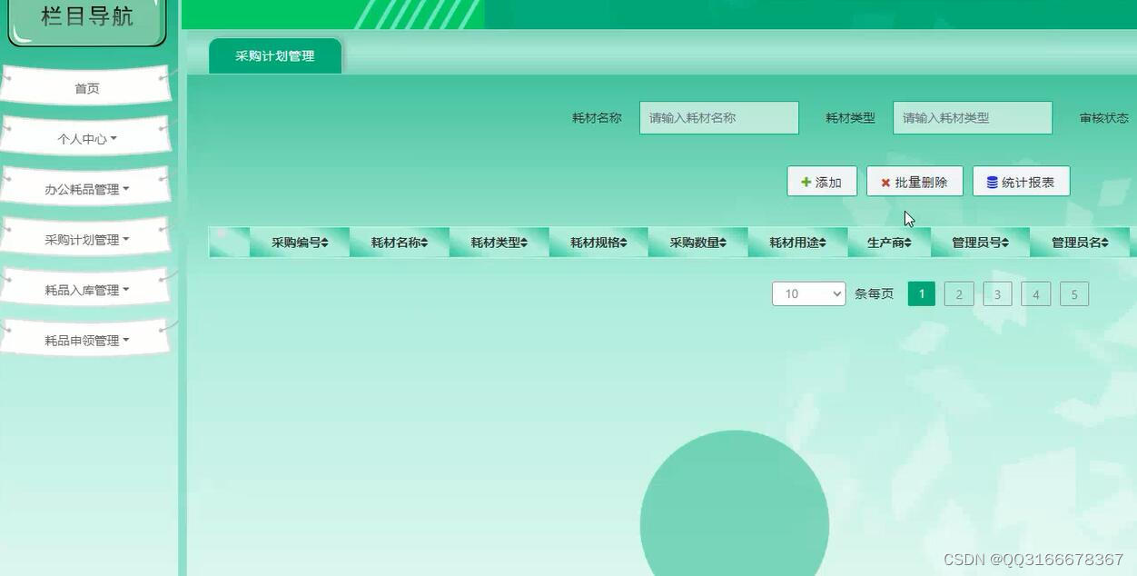Toggle the select-all checkbox in table header

(x=221, y=234)
